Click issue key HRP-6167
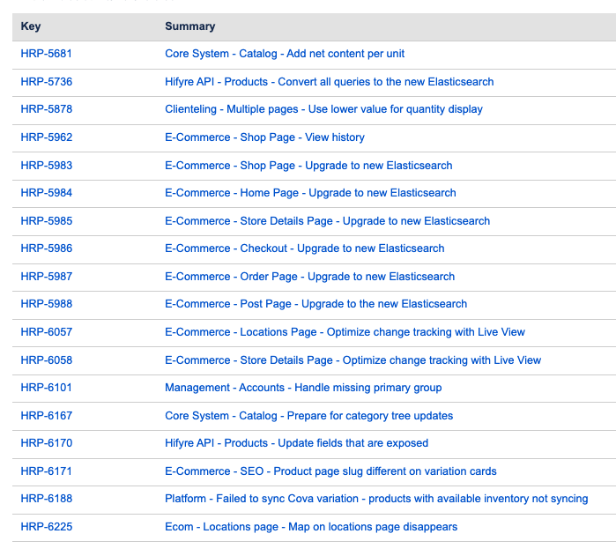This screenshot has width=616, height=556. coord(46,416)
